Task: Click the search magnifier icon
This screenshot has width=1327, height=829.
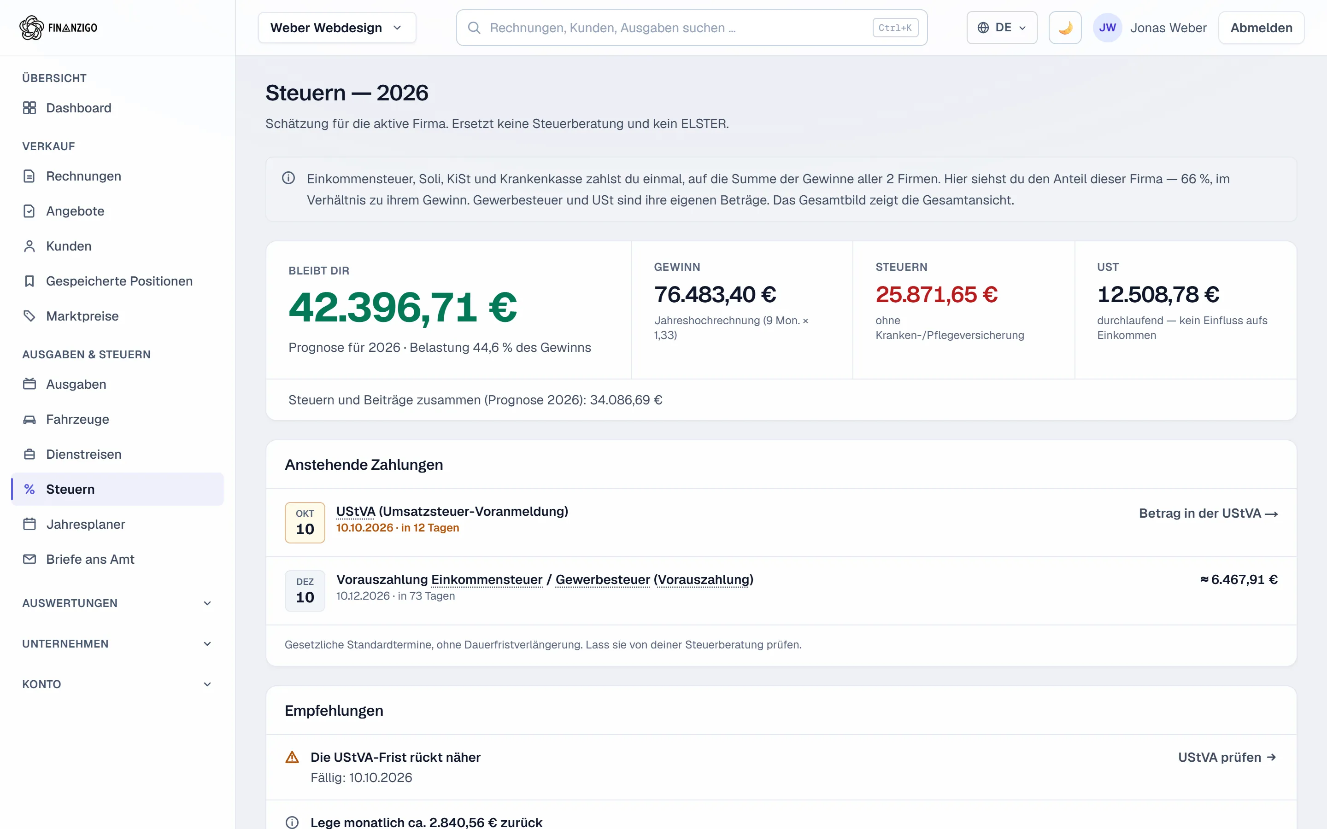Action: pos(474,28)
